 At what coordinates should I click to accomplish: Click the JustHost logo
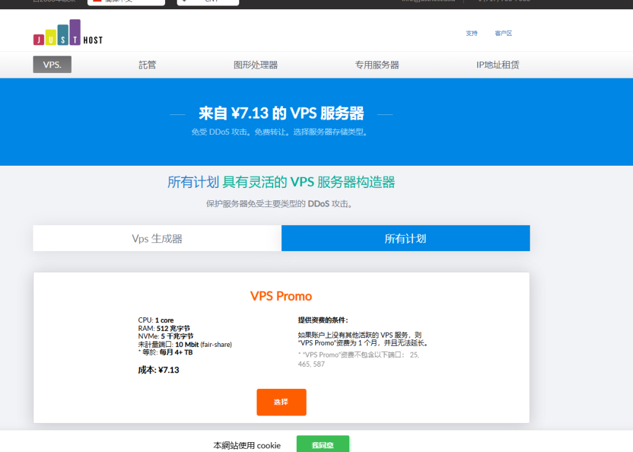67,33
